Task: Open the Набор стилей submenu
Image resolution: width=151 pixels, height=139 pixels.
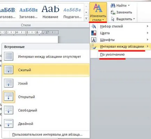Action: 120,26
